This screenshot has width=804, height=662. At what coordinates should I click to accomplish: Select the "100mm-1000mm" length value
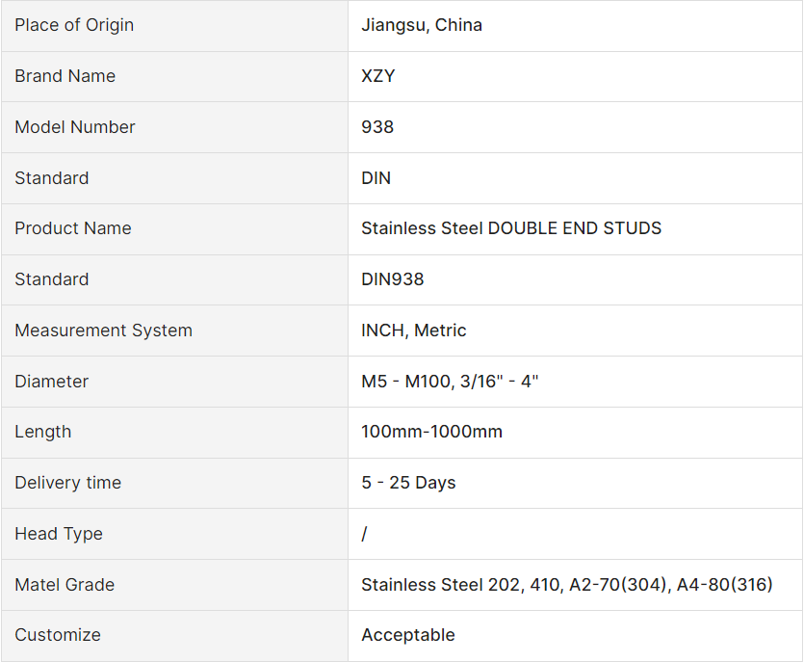click(x=431, y=432)
